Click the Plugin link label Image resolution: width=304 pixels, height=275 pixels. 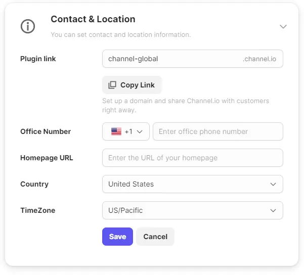pos(38,59)
